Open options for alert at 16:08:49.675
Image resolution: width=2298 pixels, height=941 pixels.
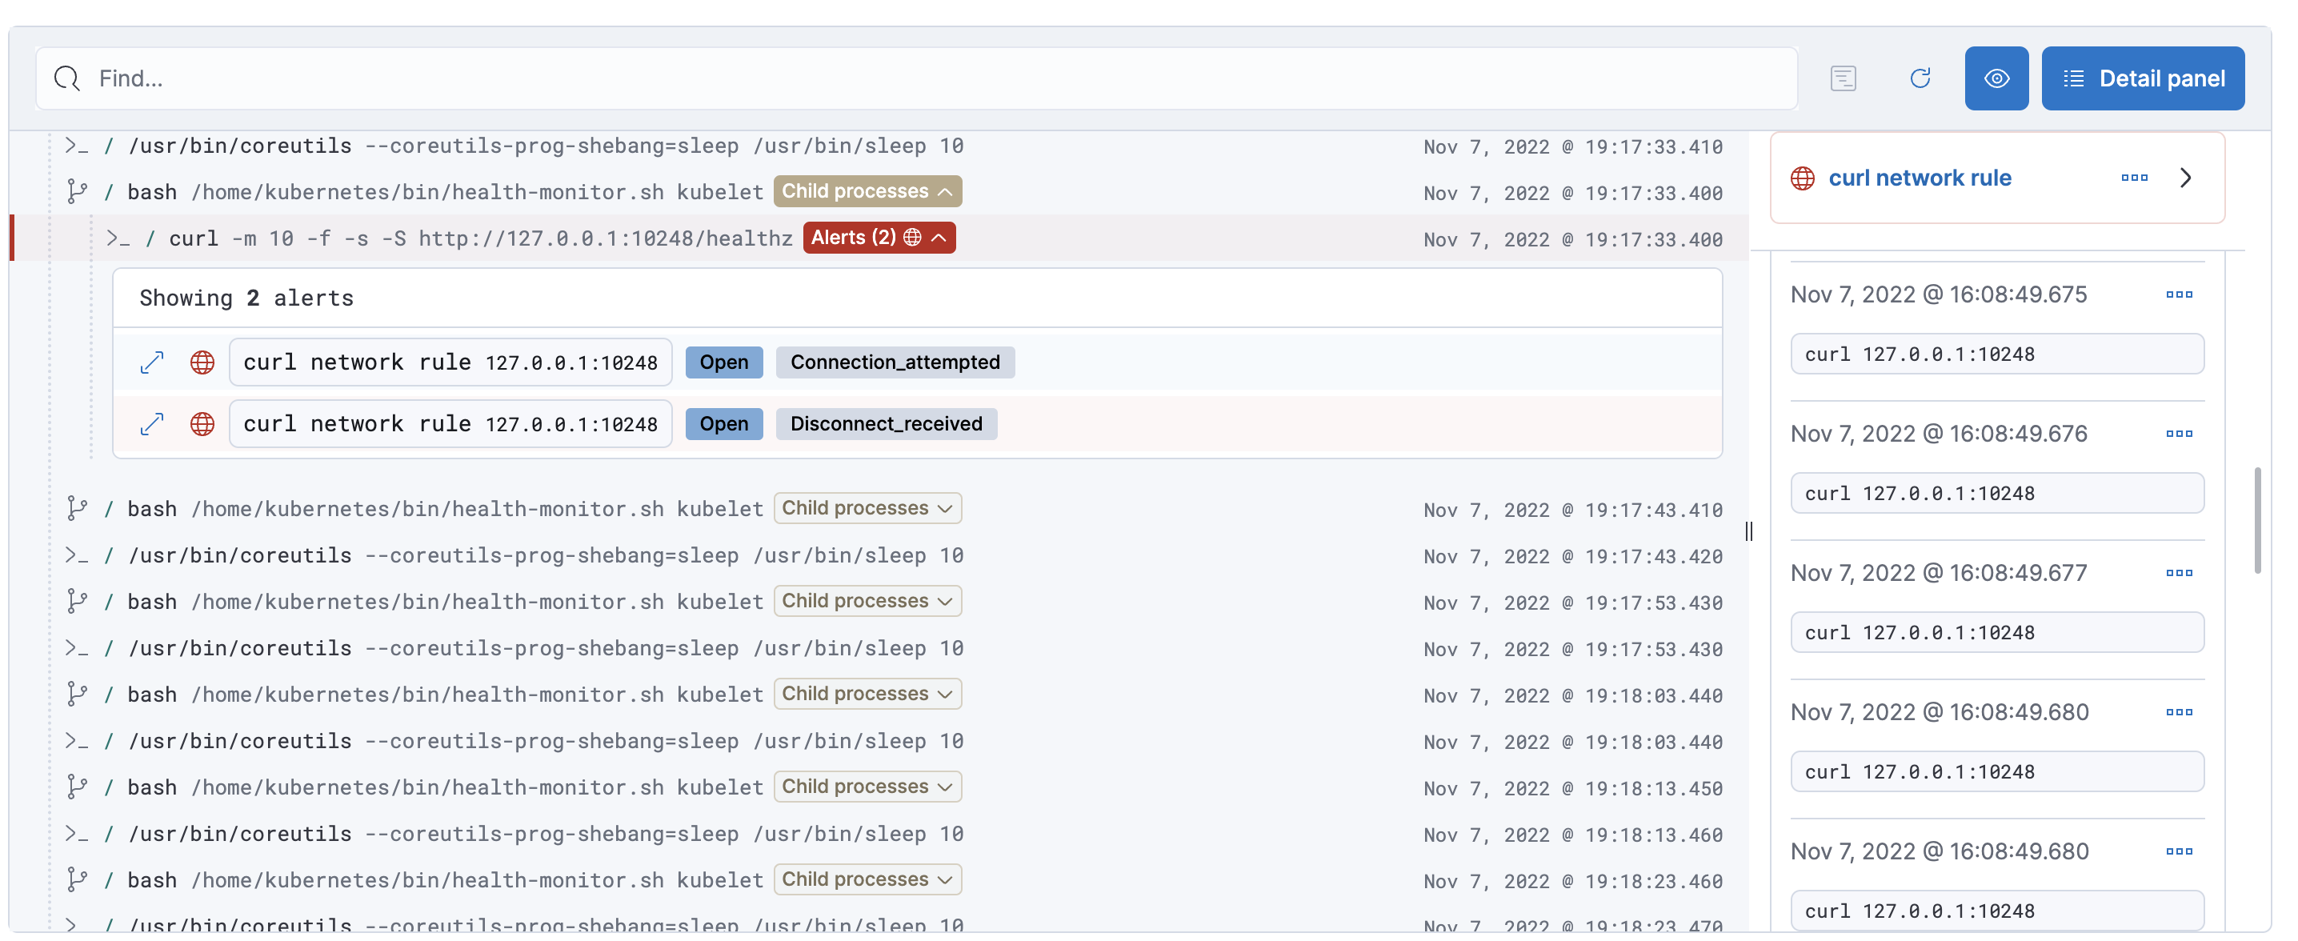coord(2179,294)
